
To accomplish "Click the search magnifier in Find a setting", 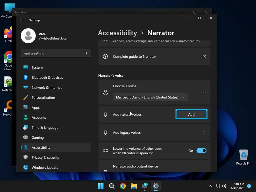I will [86, 53].
